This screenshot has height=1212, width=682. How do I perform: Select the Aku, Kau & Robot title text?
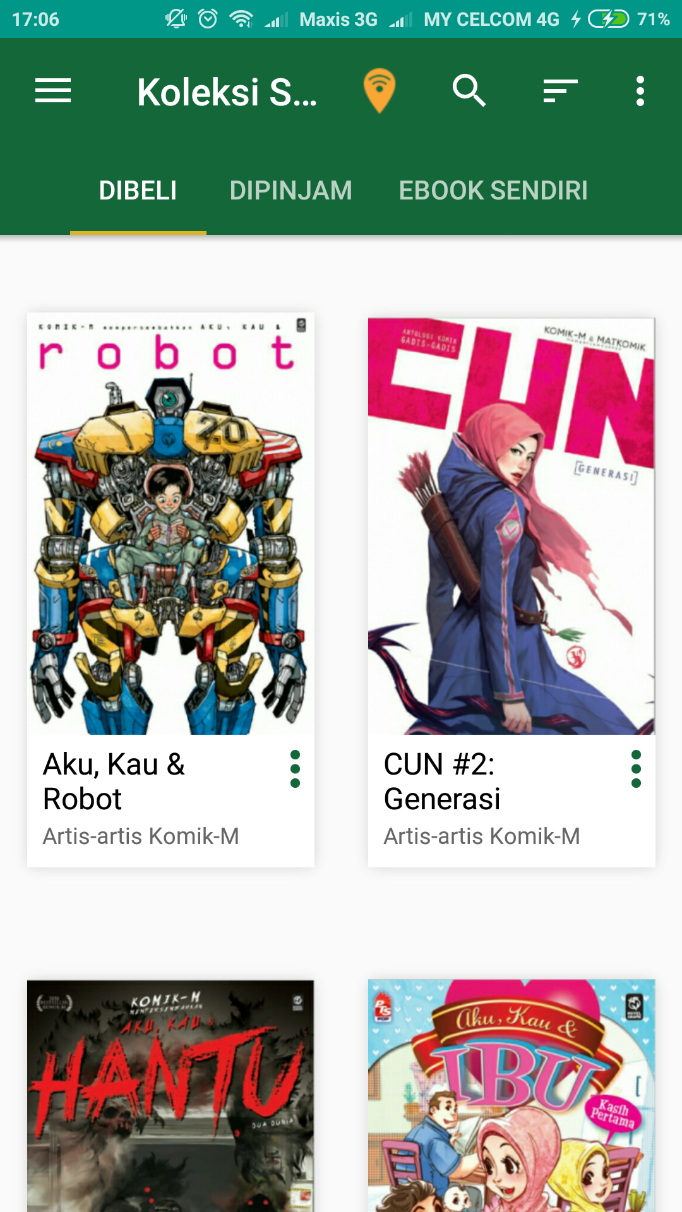click(x=114, y=781)
